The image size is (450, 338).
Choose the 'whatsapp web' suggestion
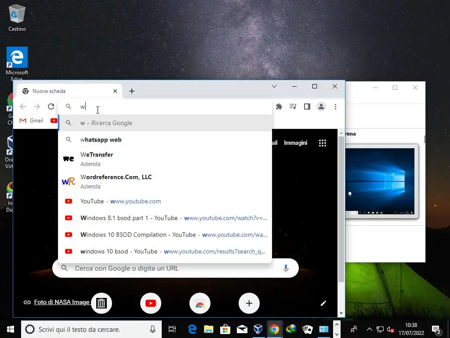click(165, 140)
